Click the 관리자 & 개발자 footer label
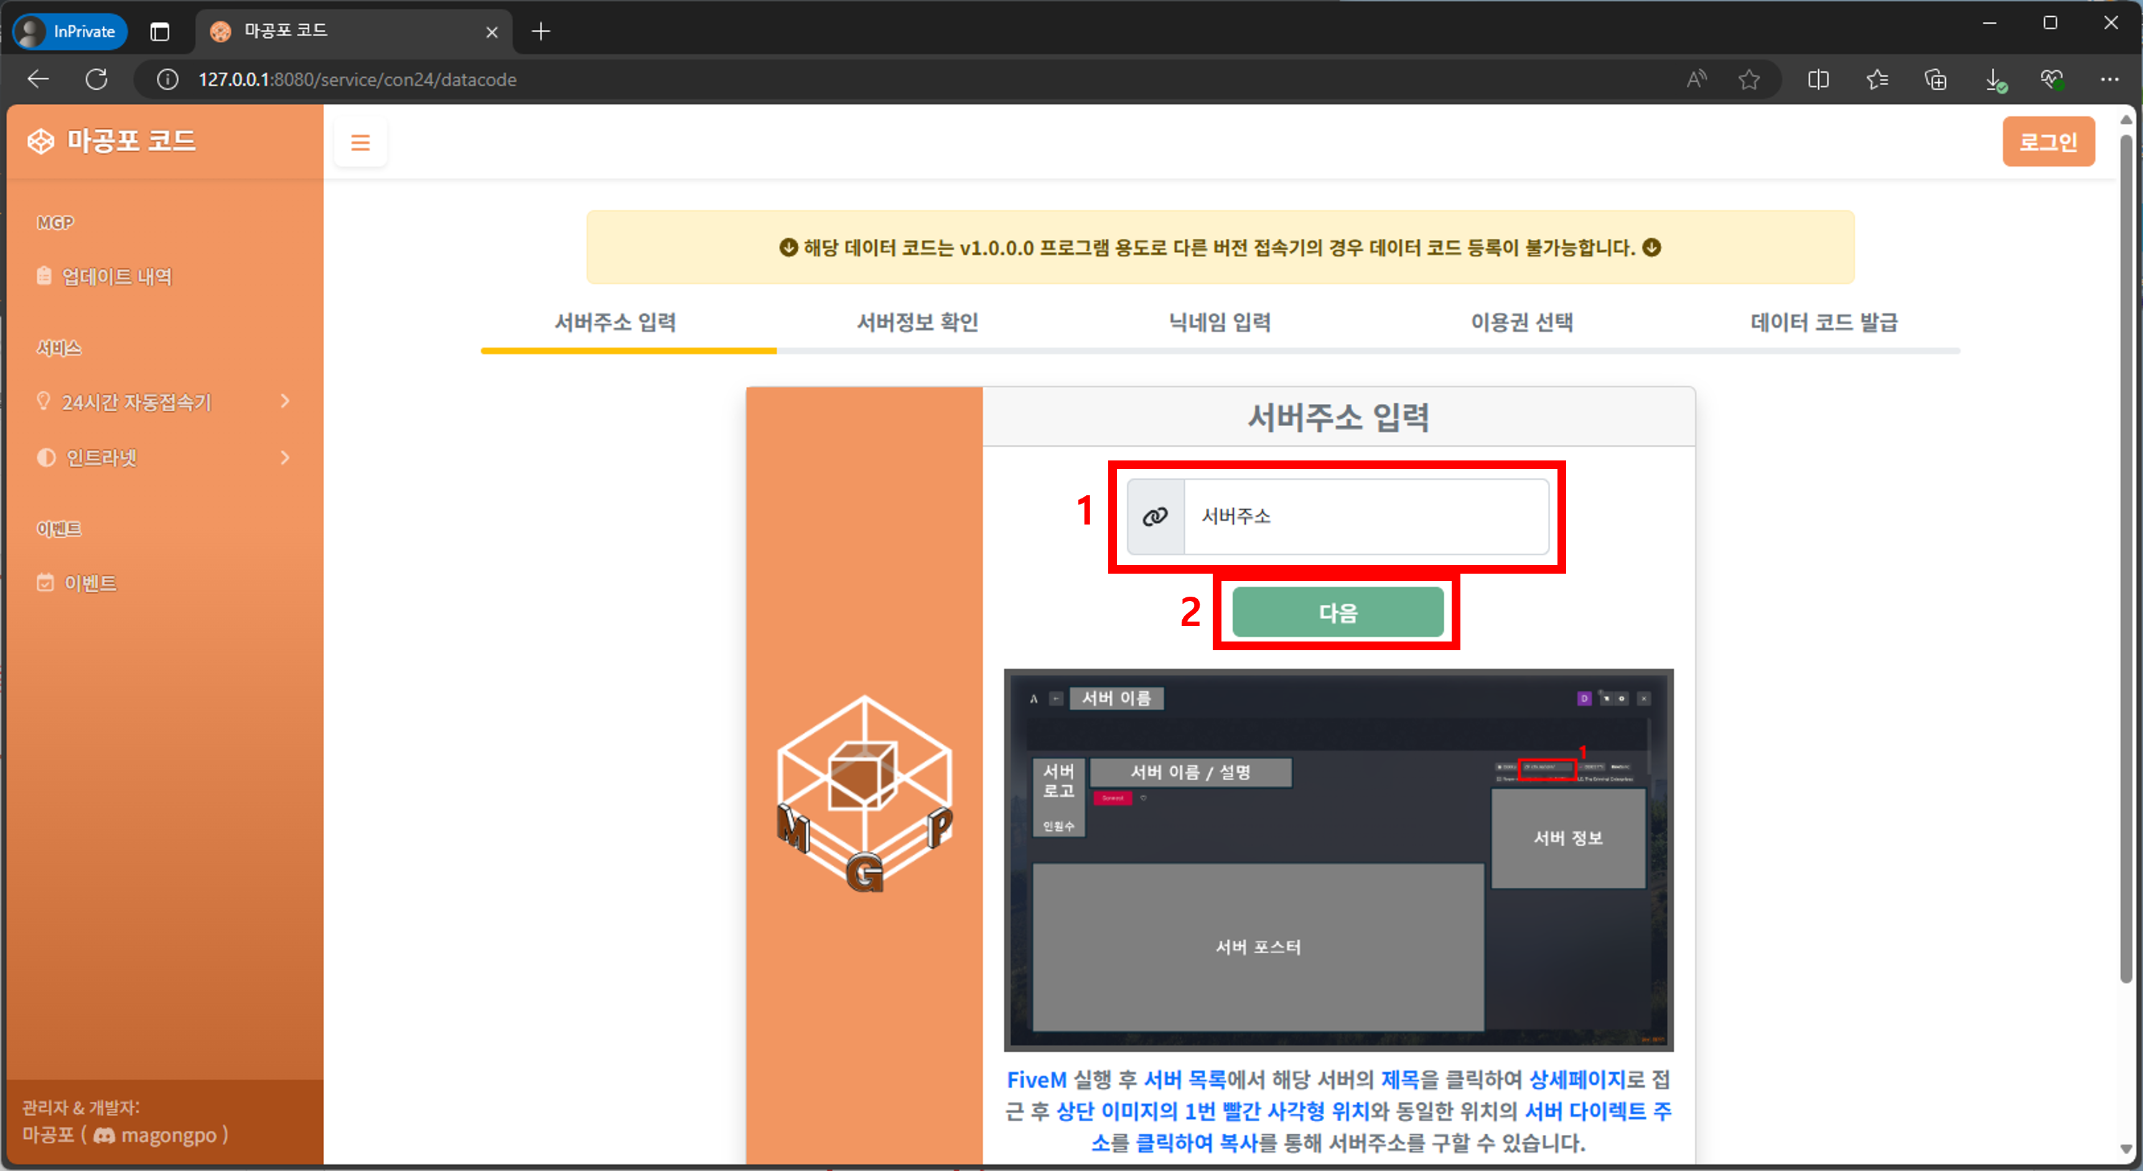2143x1171 pixels. point(81,1107)
